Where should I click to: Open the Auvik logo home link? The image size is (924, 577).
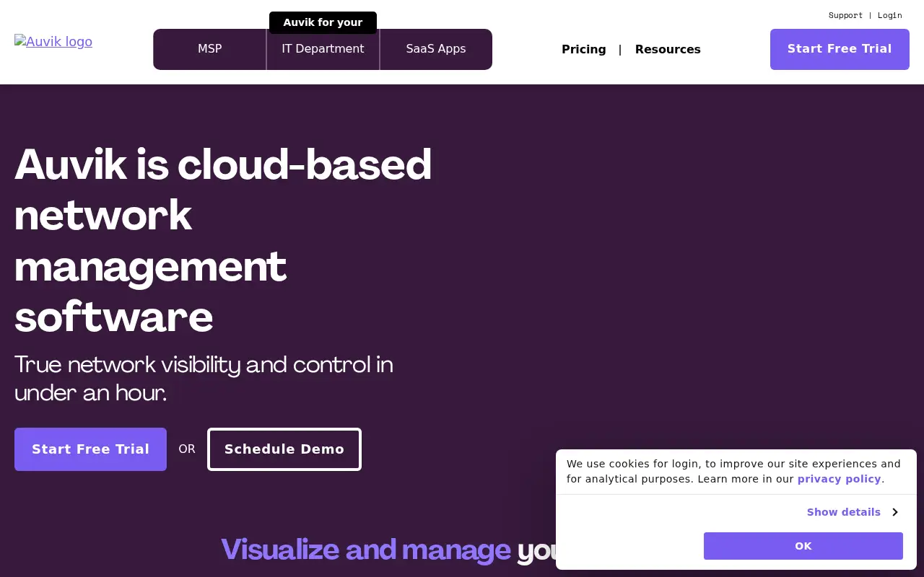click(x=53, y=42)
